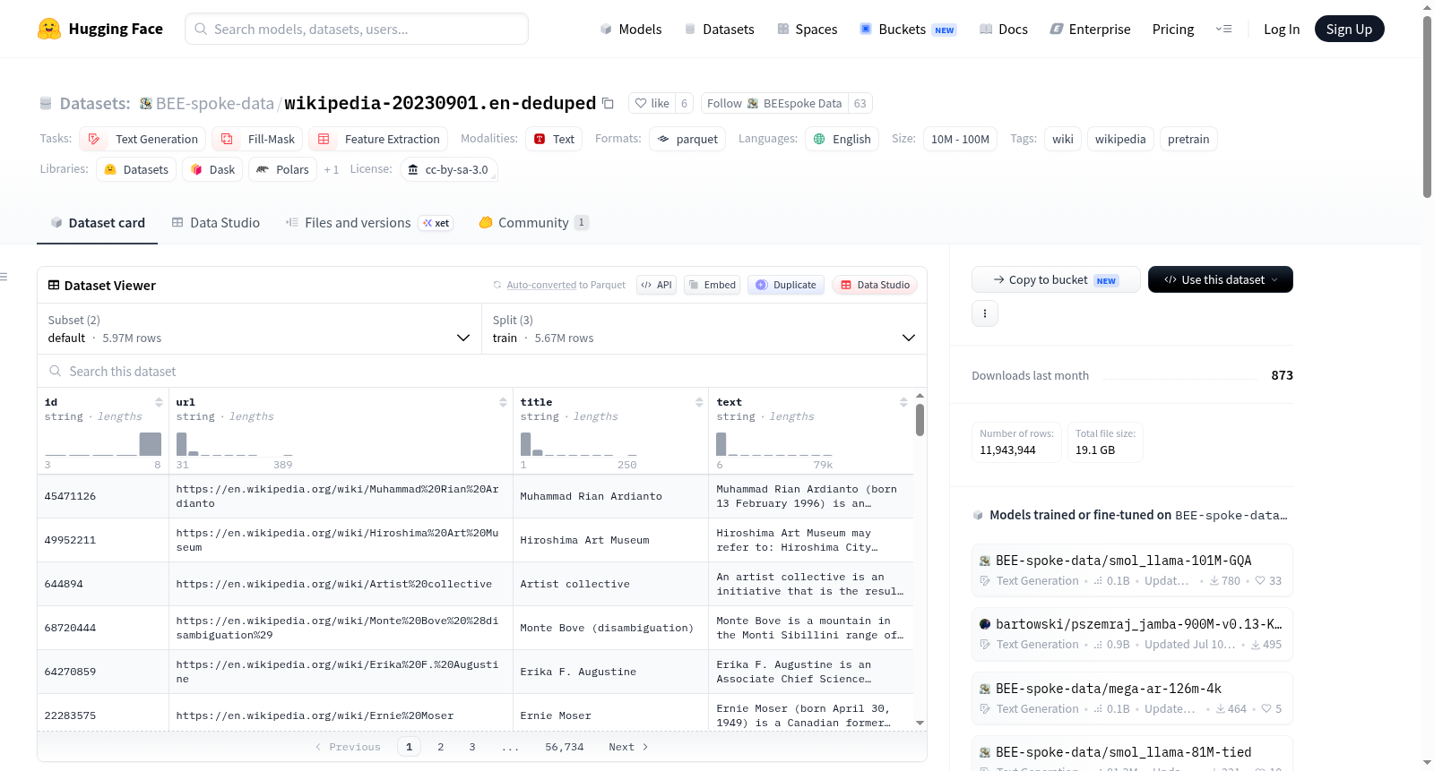Click the wikipedia tag

pyautogui.click(x=1120, y=139)
